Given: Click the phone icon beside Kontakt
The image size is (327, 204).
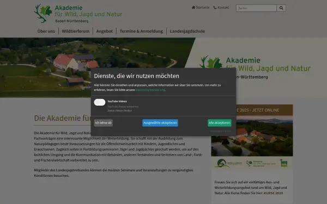Looking at the screenshot, I should coord(215,8).
